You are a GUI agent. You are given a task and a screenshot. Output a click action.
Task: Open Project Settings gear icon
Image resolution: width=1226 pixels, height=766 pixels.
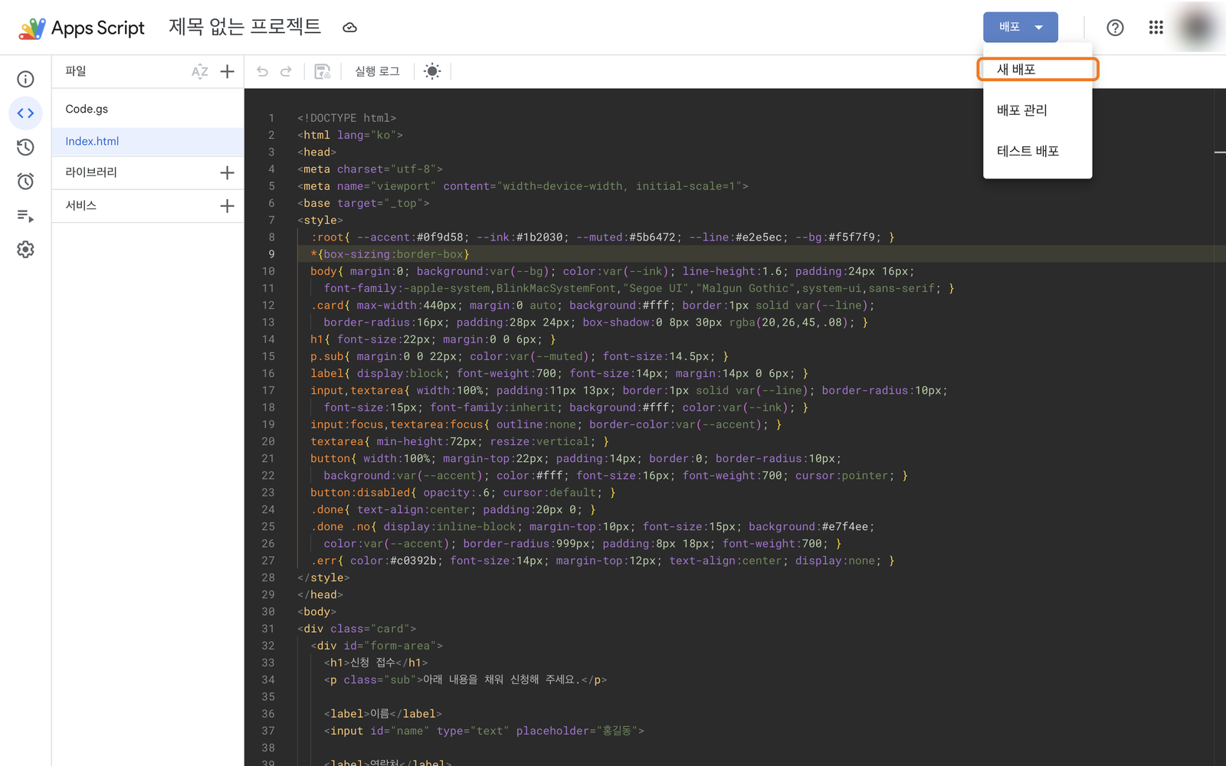25,250
